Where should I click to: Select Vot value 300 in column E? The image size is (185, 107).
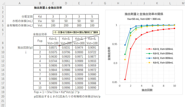pos(79,26)
